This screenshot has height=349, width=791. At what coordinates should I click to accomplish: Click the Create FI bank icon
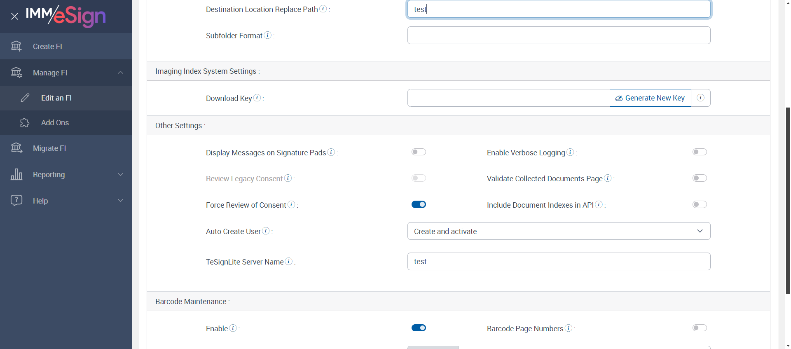[x=16, y=46]
